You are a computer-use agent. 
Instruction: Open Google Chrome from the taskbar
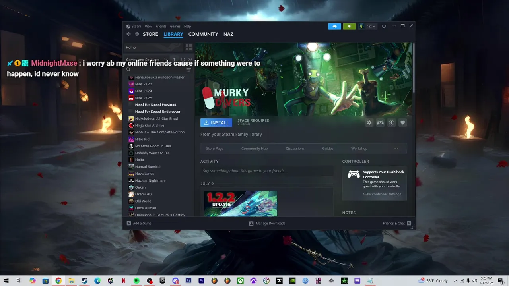pyautogui.click(x=58, y=281)
